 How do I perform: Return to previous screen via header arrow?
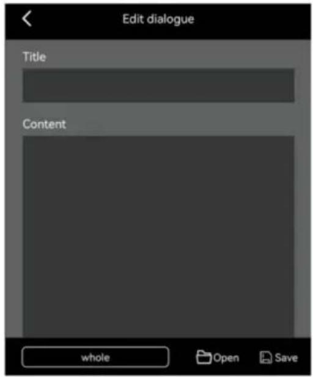(x=27, y=18)
